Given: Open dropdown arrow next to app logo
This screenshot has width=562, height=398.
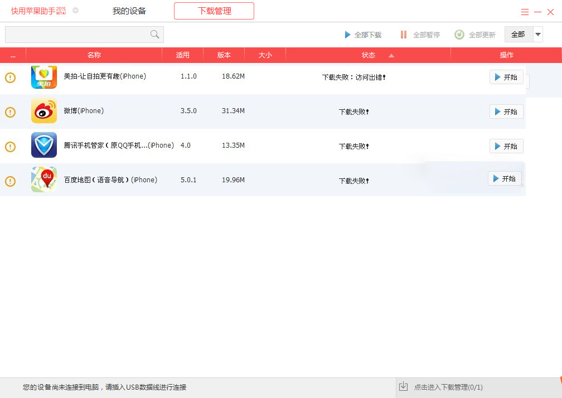Looking at the screenshot, I should click(x=76, y=11).
